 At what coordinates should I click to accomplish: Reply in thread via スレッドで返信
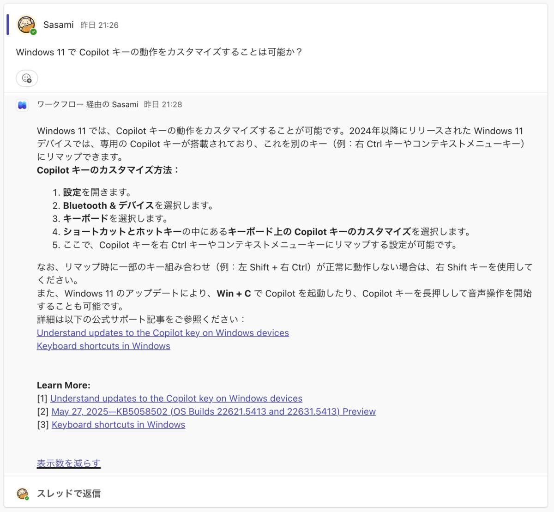(x=69, y=494)
